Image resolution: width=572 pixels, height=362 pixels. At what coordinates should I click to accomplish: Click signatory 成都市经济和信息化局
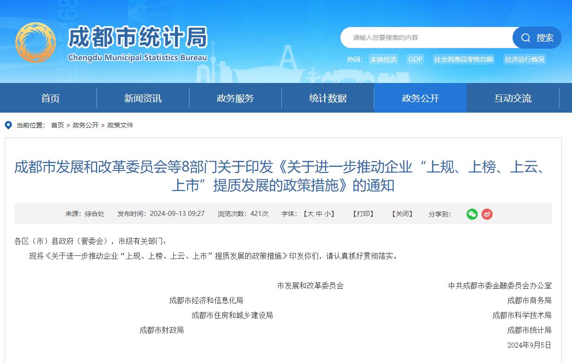(206, 301)
